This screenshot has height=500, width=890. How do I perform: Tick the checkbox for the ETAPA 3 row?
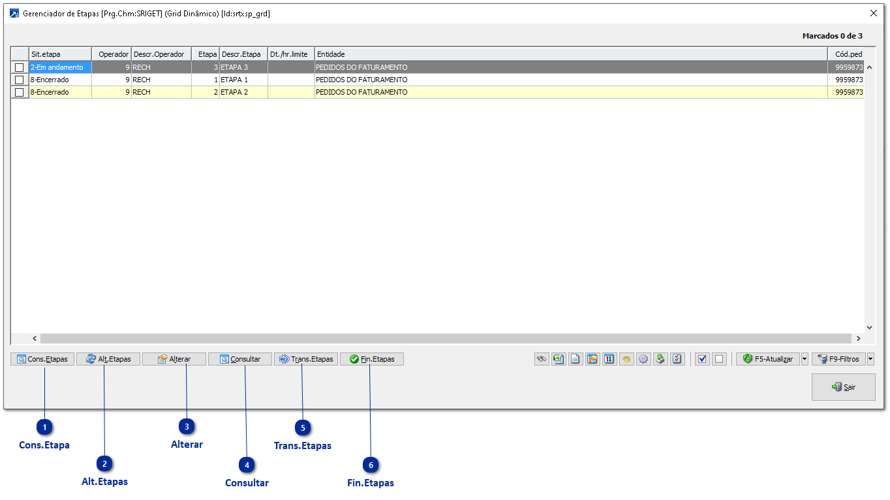click(20, 67)
